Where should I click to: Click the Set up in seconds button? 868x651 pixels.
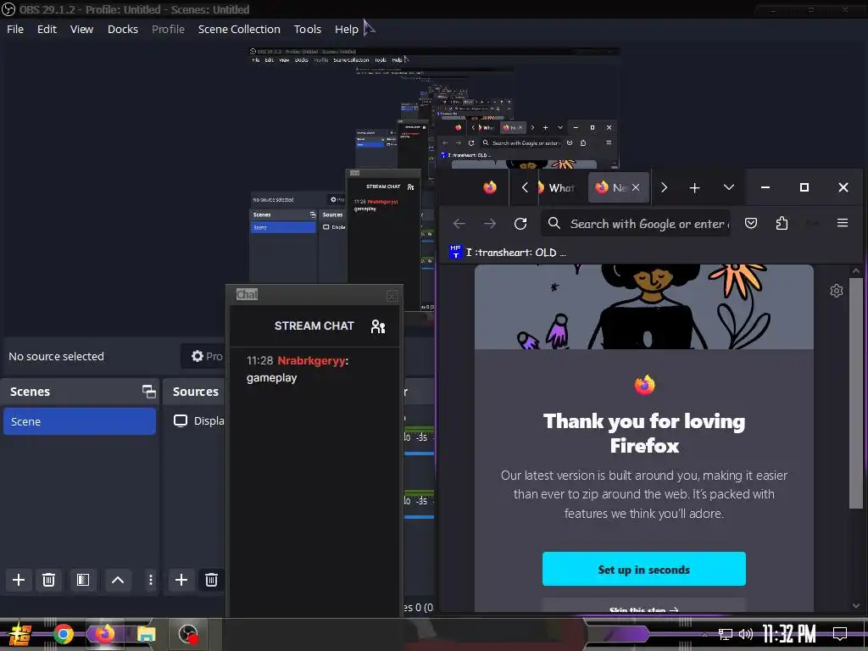tap(644, 569)
